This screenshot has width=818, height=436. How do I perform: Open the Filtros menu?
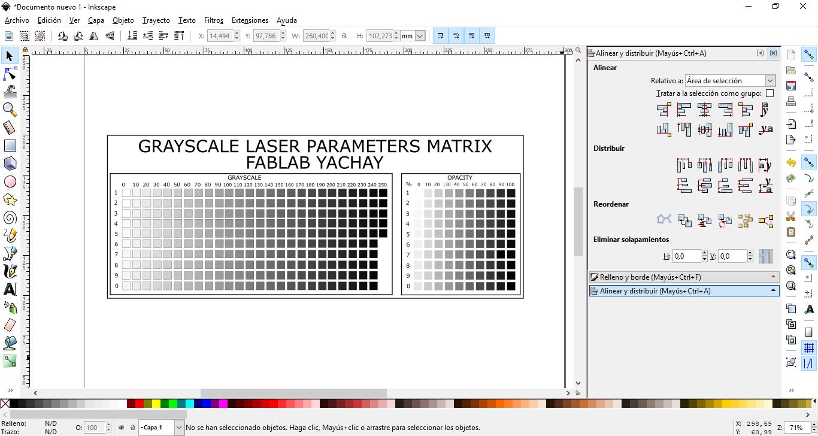[x=214, y=20]
